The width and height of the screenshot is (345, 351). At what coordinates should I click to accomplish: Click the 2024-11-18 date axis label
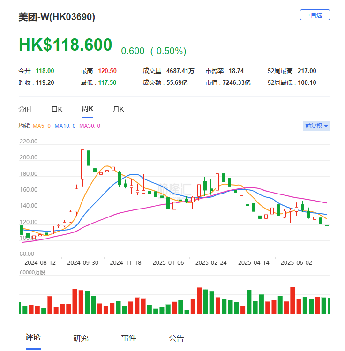[x=126, y=262]
